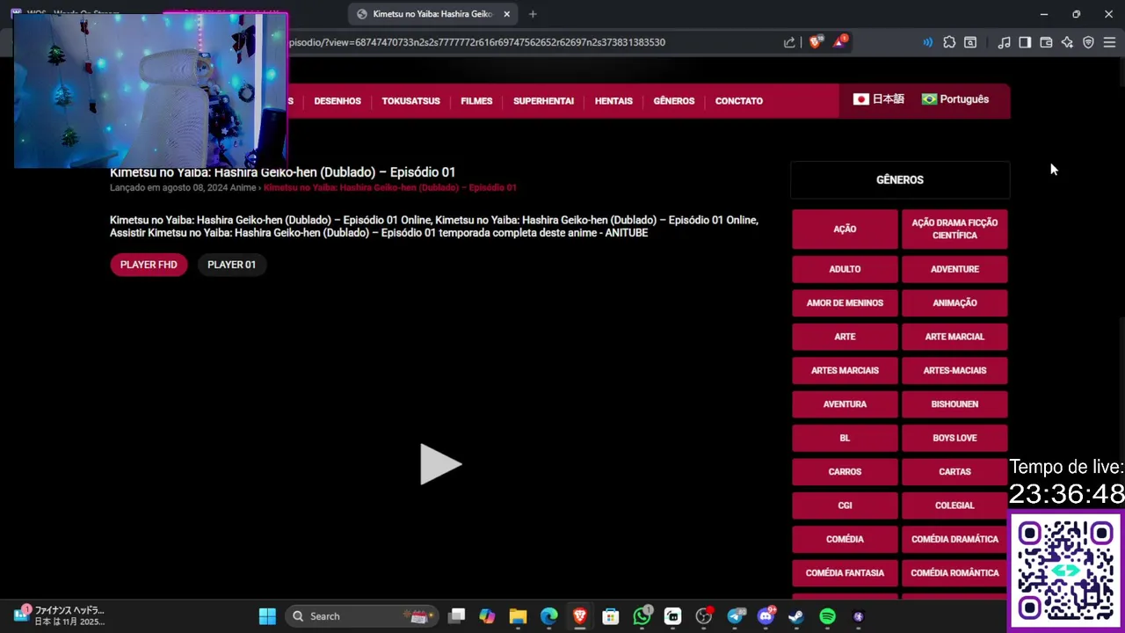The width and height of the screenshot is (1125, 633).
Task: Open the GÊNEROS menu item
Action: pos(674,101)
